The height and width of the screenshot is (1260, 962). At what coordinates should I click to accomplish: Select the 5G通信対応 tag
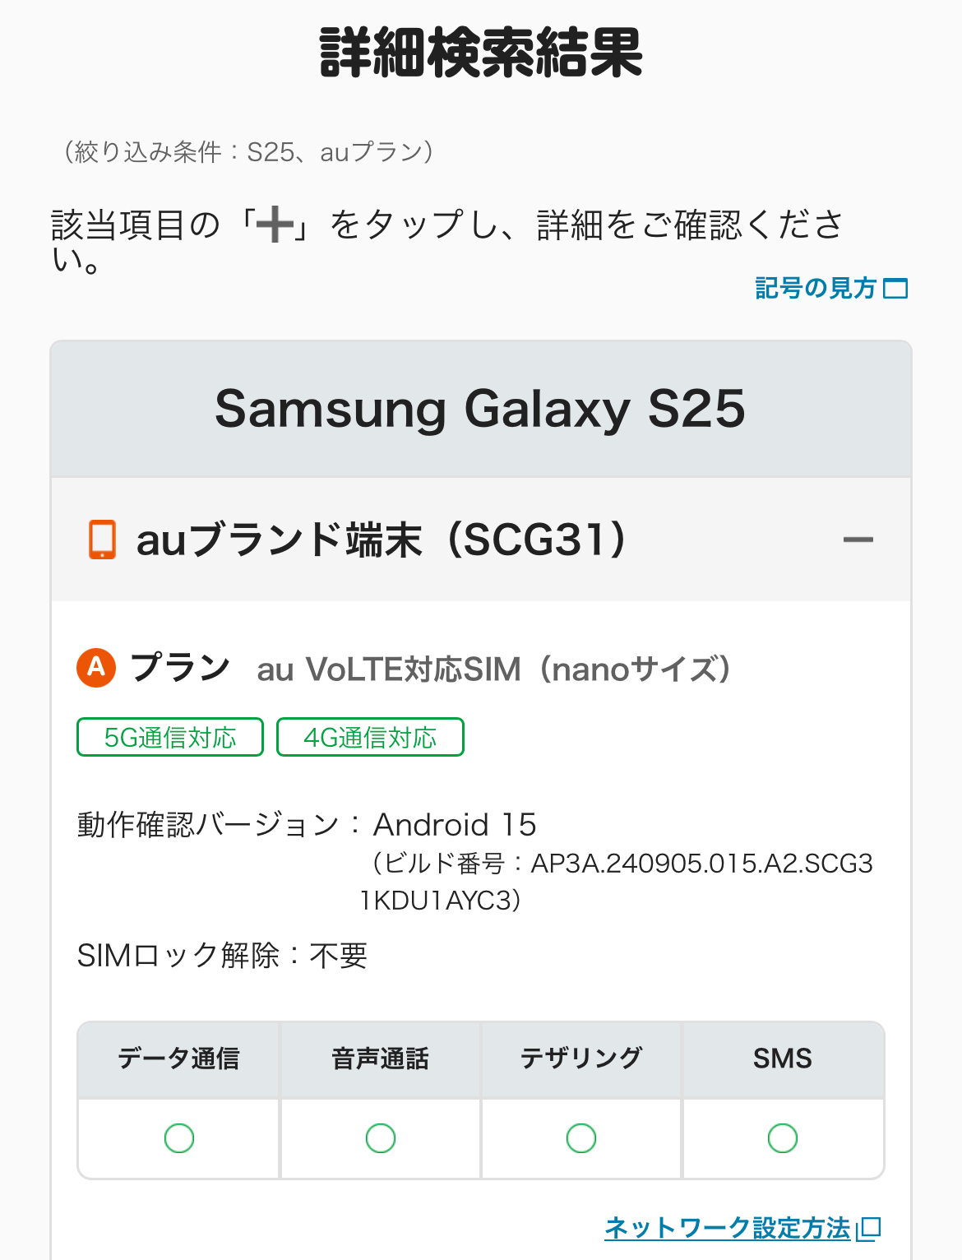coord(170,737)
